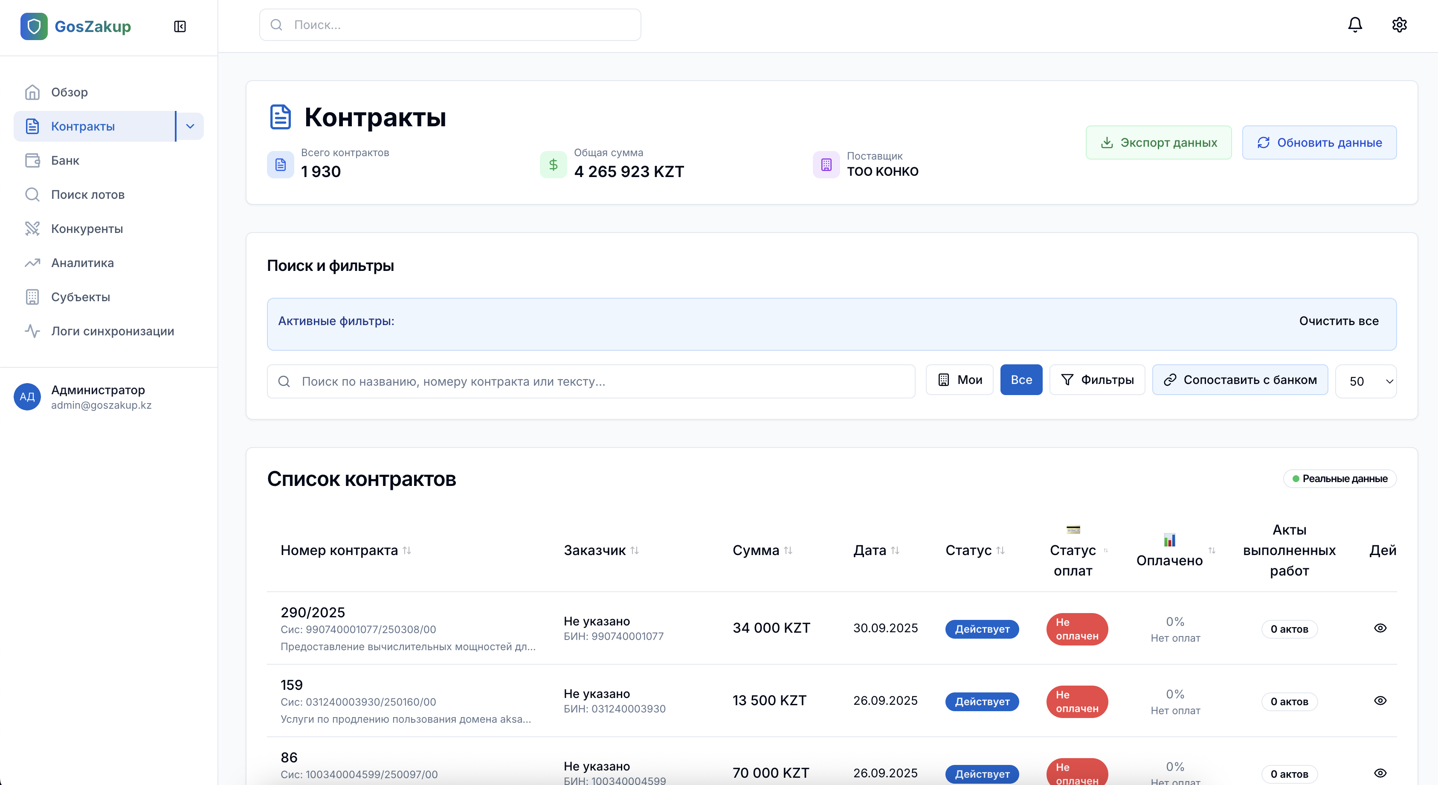Select the Все contracts toggle
Image resolution: width=1438 pixels, height=785 pixels.
pos(1021,380)
